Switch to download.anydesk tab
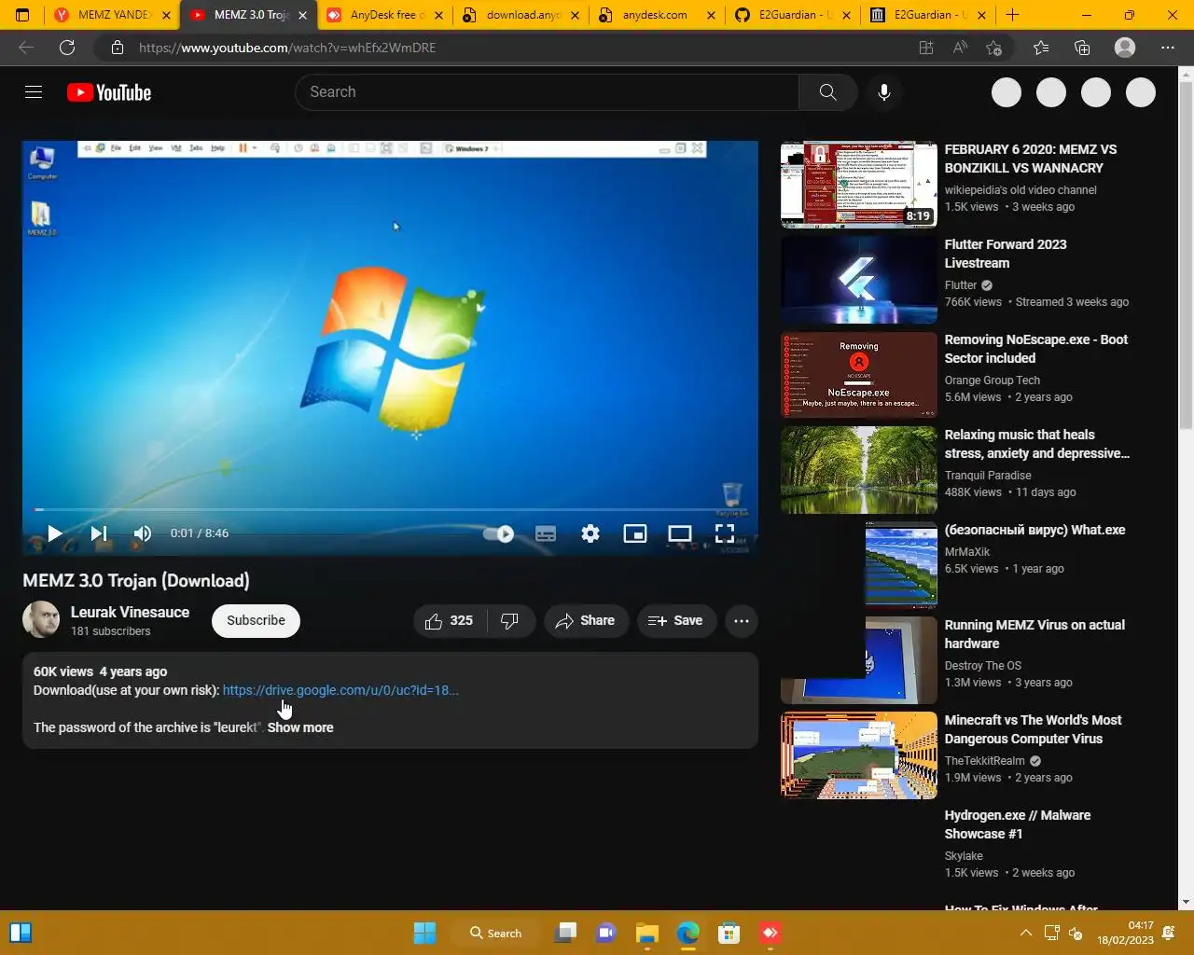This screenshot has width=1194, height=955. coord(521,15)
